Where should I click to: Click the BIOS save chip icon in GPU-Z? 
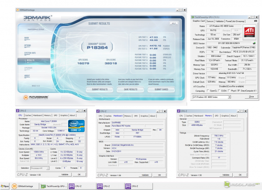click(x=254, y=43)
